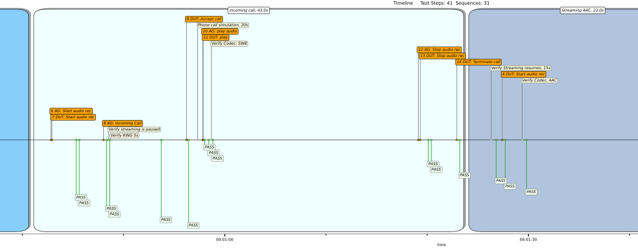The width and height of the screenshot is (638, 248).
Task: Click the 'Test Steps: 41' header text
Action: (436, 3)
